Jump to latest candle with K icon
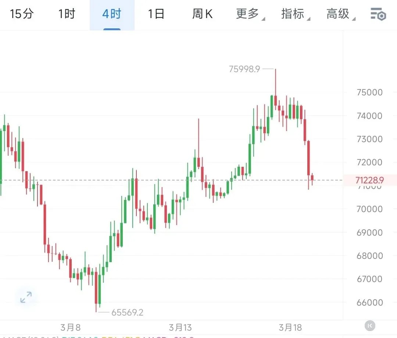 point(370,326)
